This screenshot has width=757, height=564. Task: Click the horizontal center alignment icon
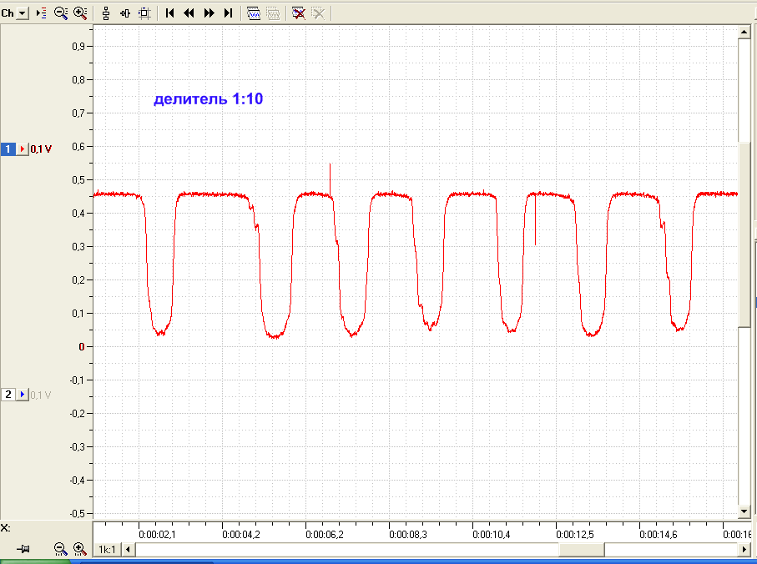tap(125, 13)
